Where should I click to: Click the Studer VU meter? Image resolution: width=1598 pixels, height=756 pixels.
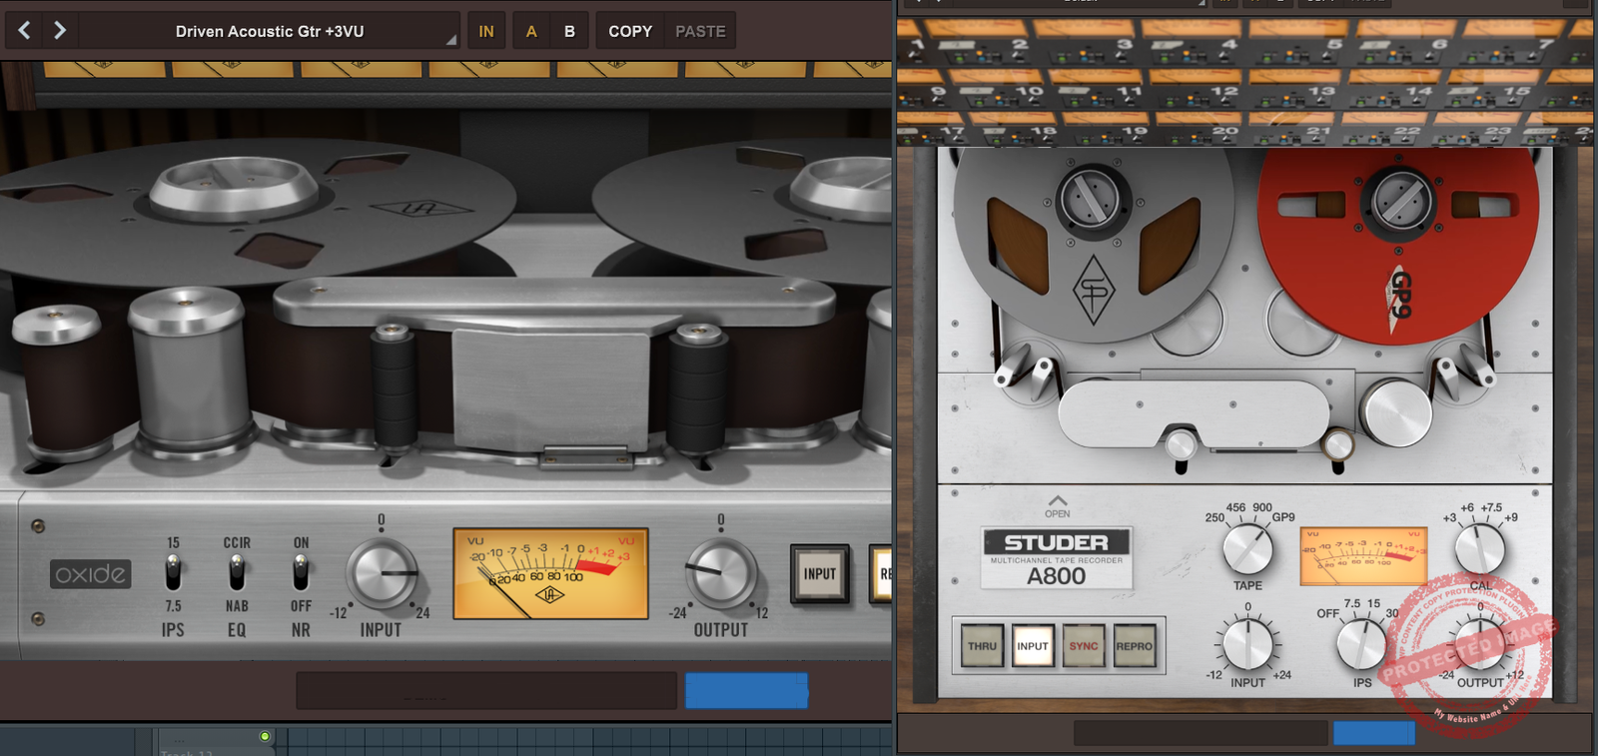click(x=1363, y=556)
